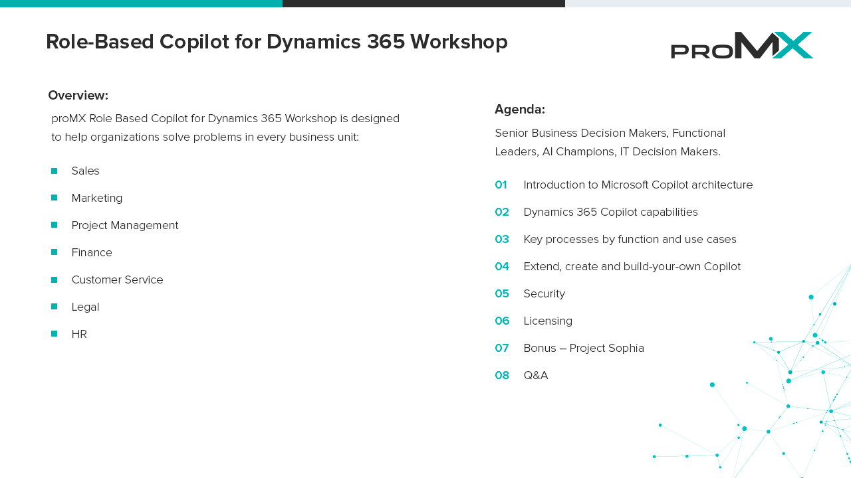Select the 'Sales' bullet item
Screen dimensions: 851x478
(85, 171)
